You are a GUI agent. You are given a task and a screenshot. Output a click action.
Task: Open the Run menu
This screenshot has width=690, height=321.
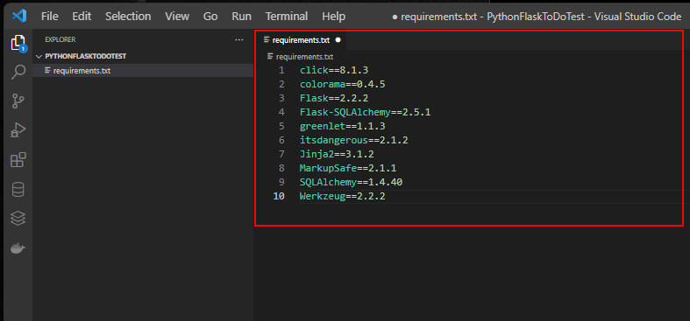coord(242,17)
